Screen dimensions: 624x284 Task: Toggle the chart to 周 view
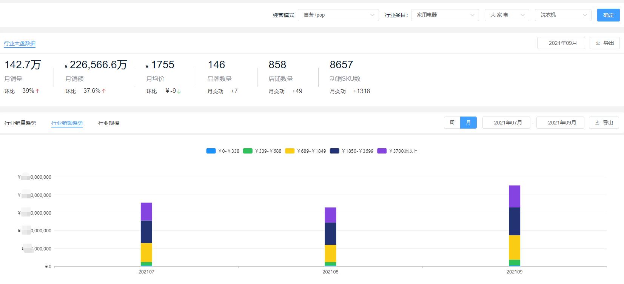click(x=452, y=123)
